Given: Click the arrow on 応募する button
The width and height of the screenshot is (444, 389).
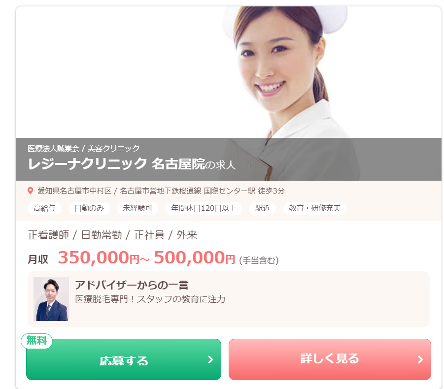Looking at the screenshot, I should [x=210, y=359].
